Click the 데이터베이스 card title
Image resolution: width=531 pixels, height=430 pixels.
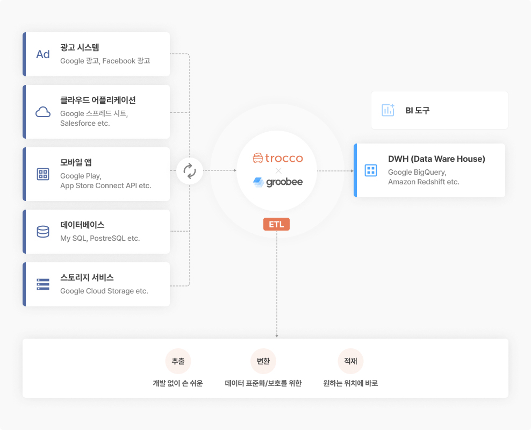82,225
